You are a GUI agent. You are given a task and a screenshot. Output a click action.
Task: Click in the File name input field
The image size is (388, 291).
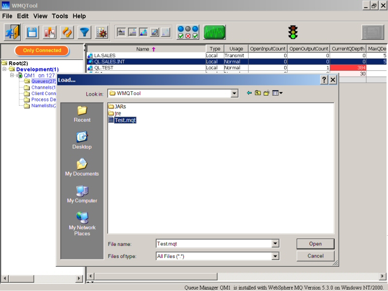[x=214, y=244]
